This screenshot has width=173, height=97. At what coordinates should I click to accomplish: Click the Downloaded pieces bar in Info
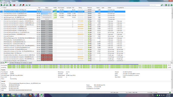(87, 65)
